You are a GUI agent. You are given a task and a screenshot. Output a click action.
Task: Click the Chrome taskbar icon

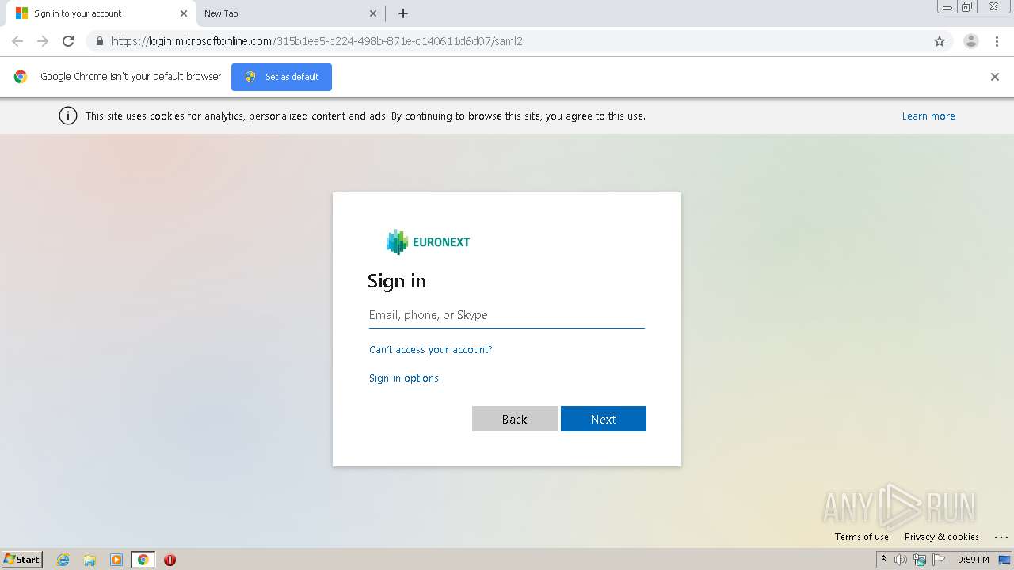143,560
